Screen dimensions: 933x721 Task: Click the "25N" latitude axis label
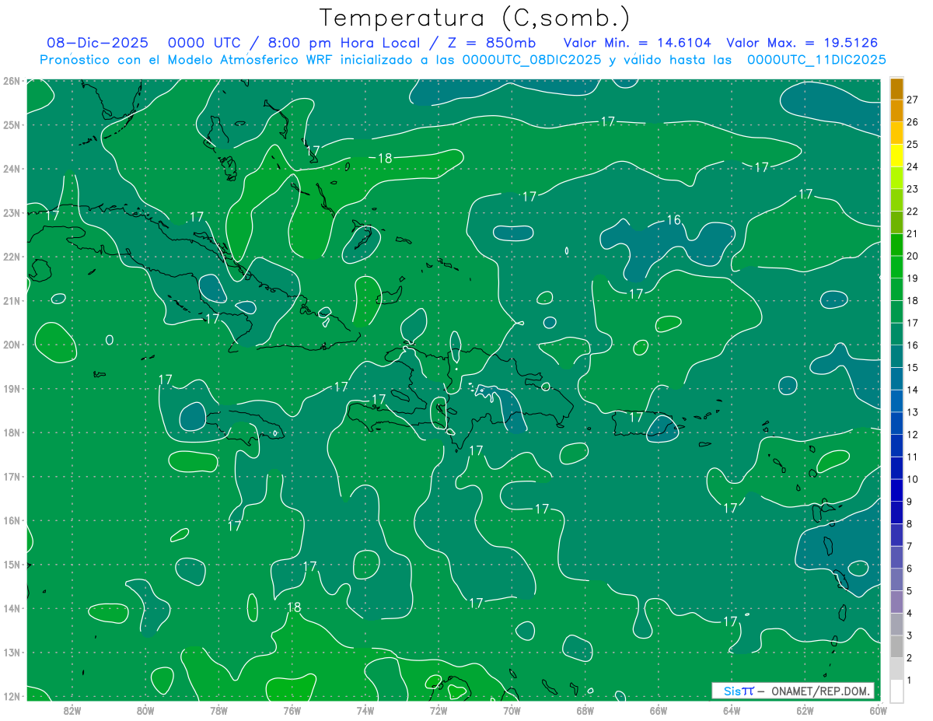(12, 124)
